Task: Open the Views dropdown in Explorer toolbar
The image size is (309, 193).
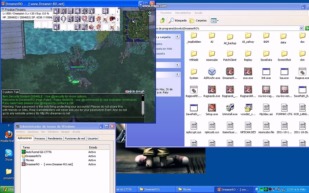Action: [x=214, y=20]
